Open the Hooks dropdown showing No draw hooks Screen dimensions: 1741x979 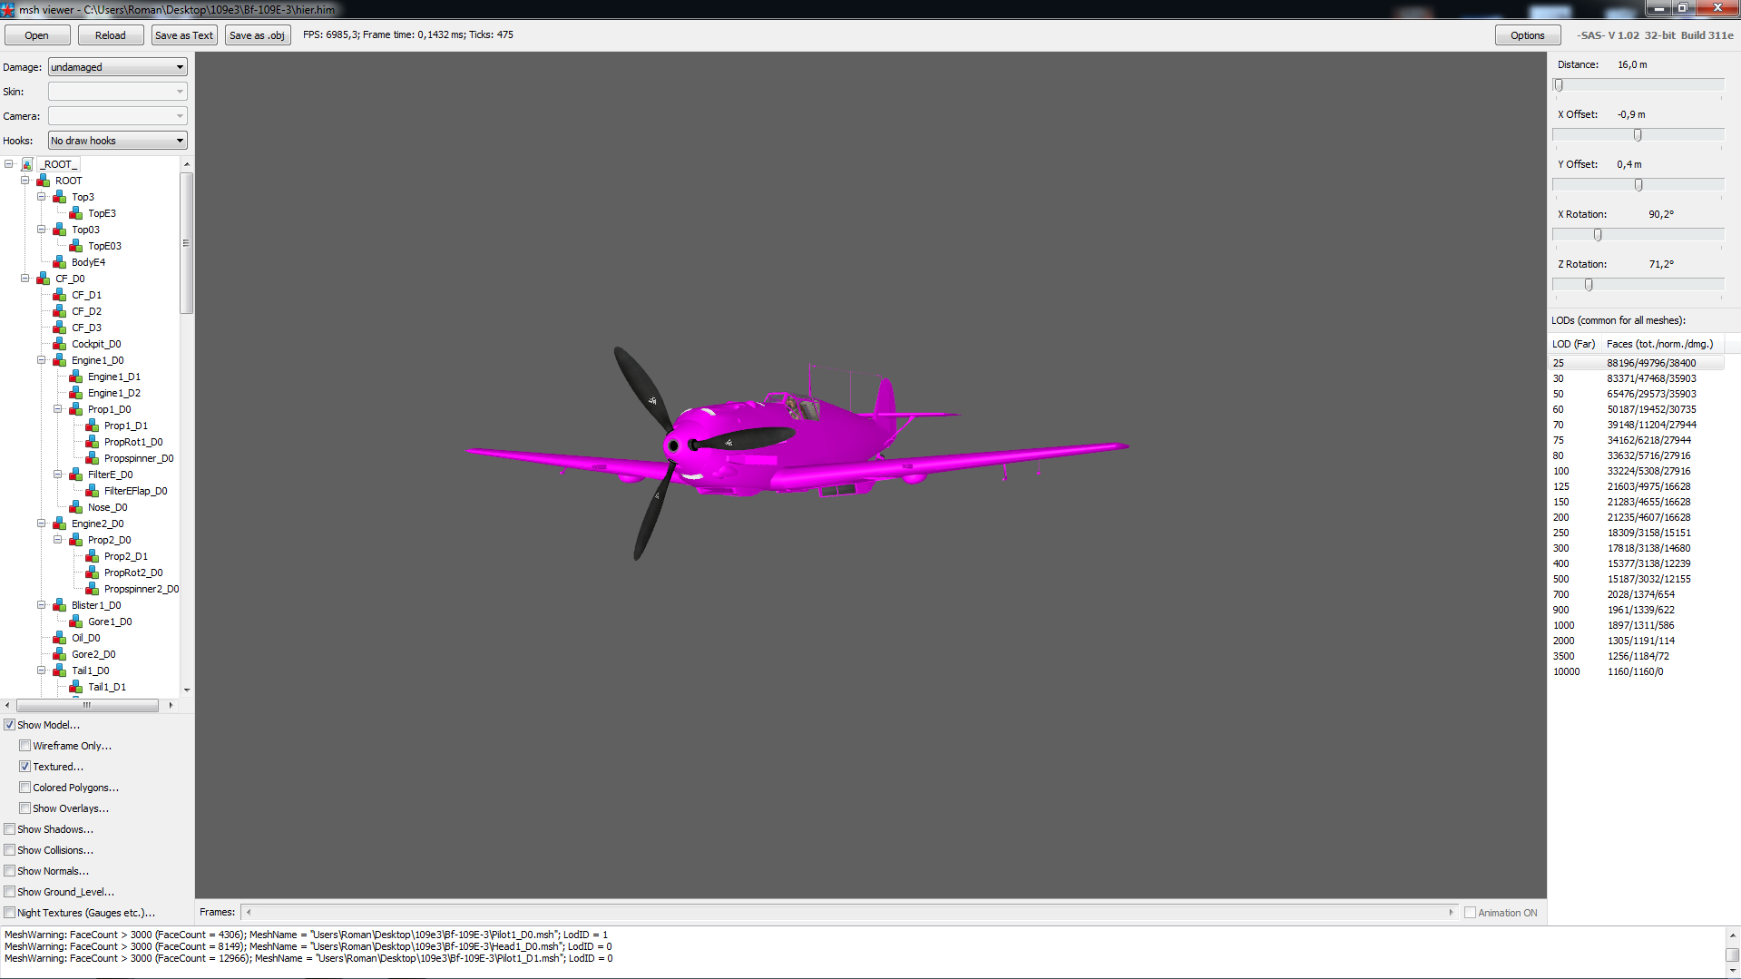117,141
